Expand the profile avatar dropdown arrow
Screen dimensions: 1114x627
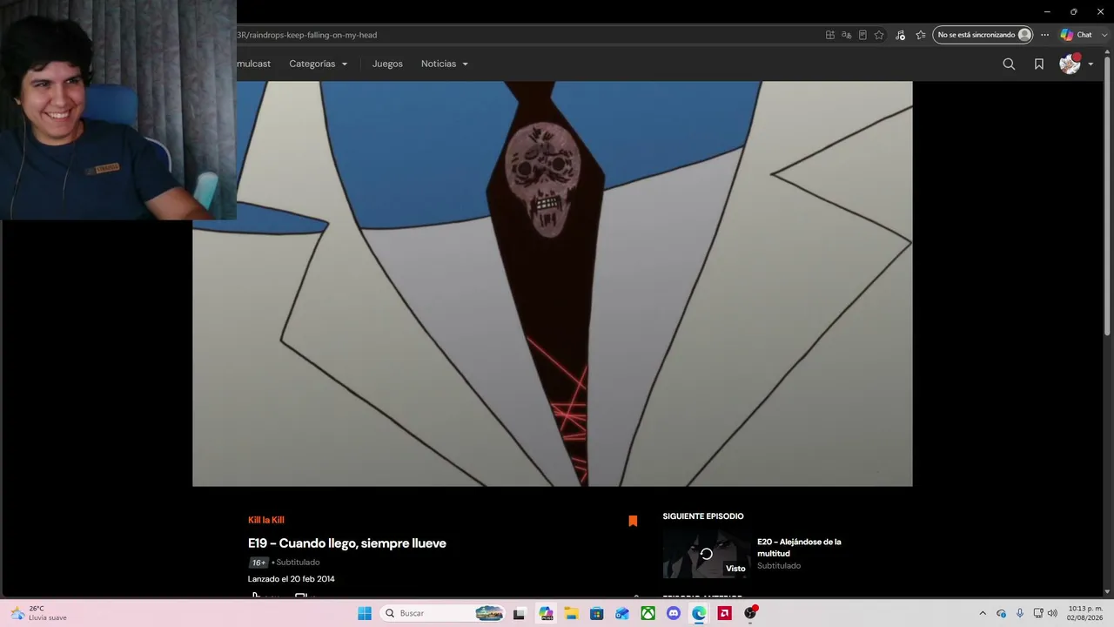pyautogui.click(x=1091, y=64)
